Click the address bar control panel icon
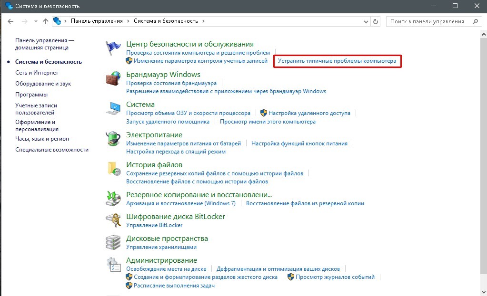Image resolution: width=487 pixels, height=296 pixels. click(57, 21)
